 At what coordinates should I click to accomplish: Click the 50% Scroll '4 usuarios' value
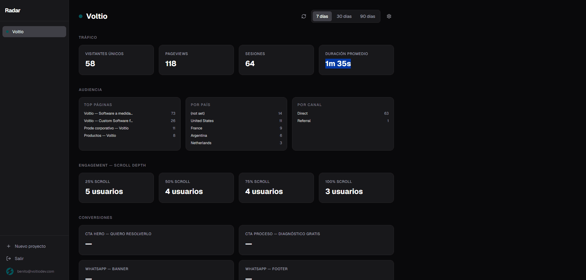pos(184,191)
